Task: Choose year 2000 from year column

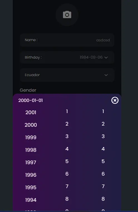Action: click(x=31, y=125)
